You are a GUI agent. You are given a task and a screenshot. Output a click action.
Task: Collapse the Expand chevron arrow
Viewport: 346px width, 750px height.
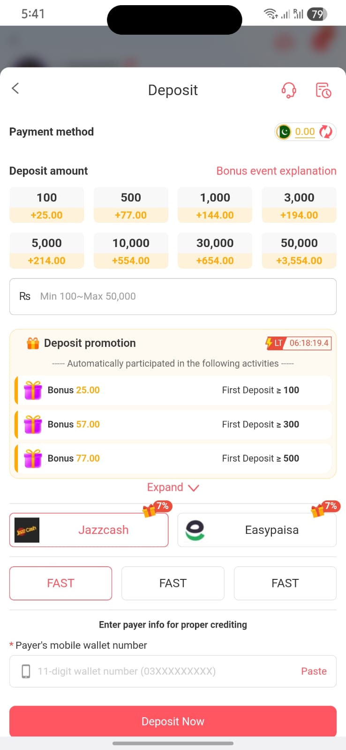pos(194,487)
